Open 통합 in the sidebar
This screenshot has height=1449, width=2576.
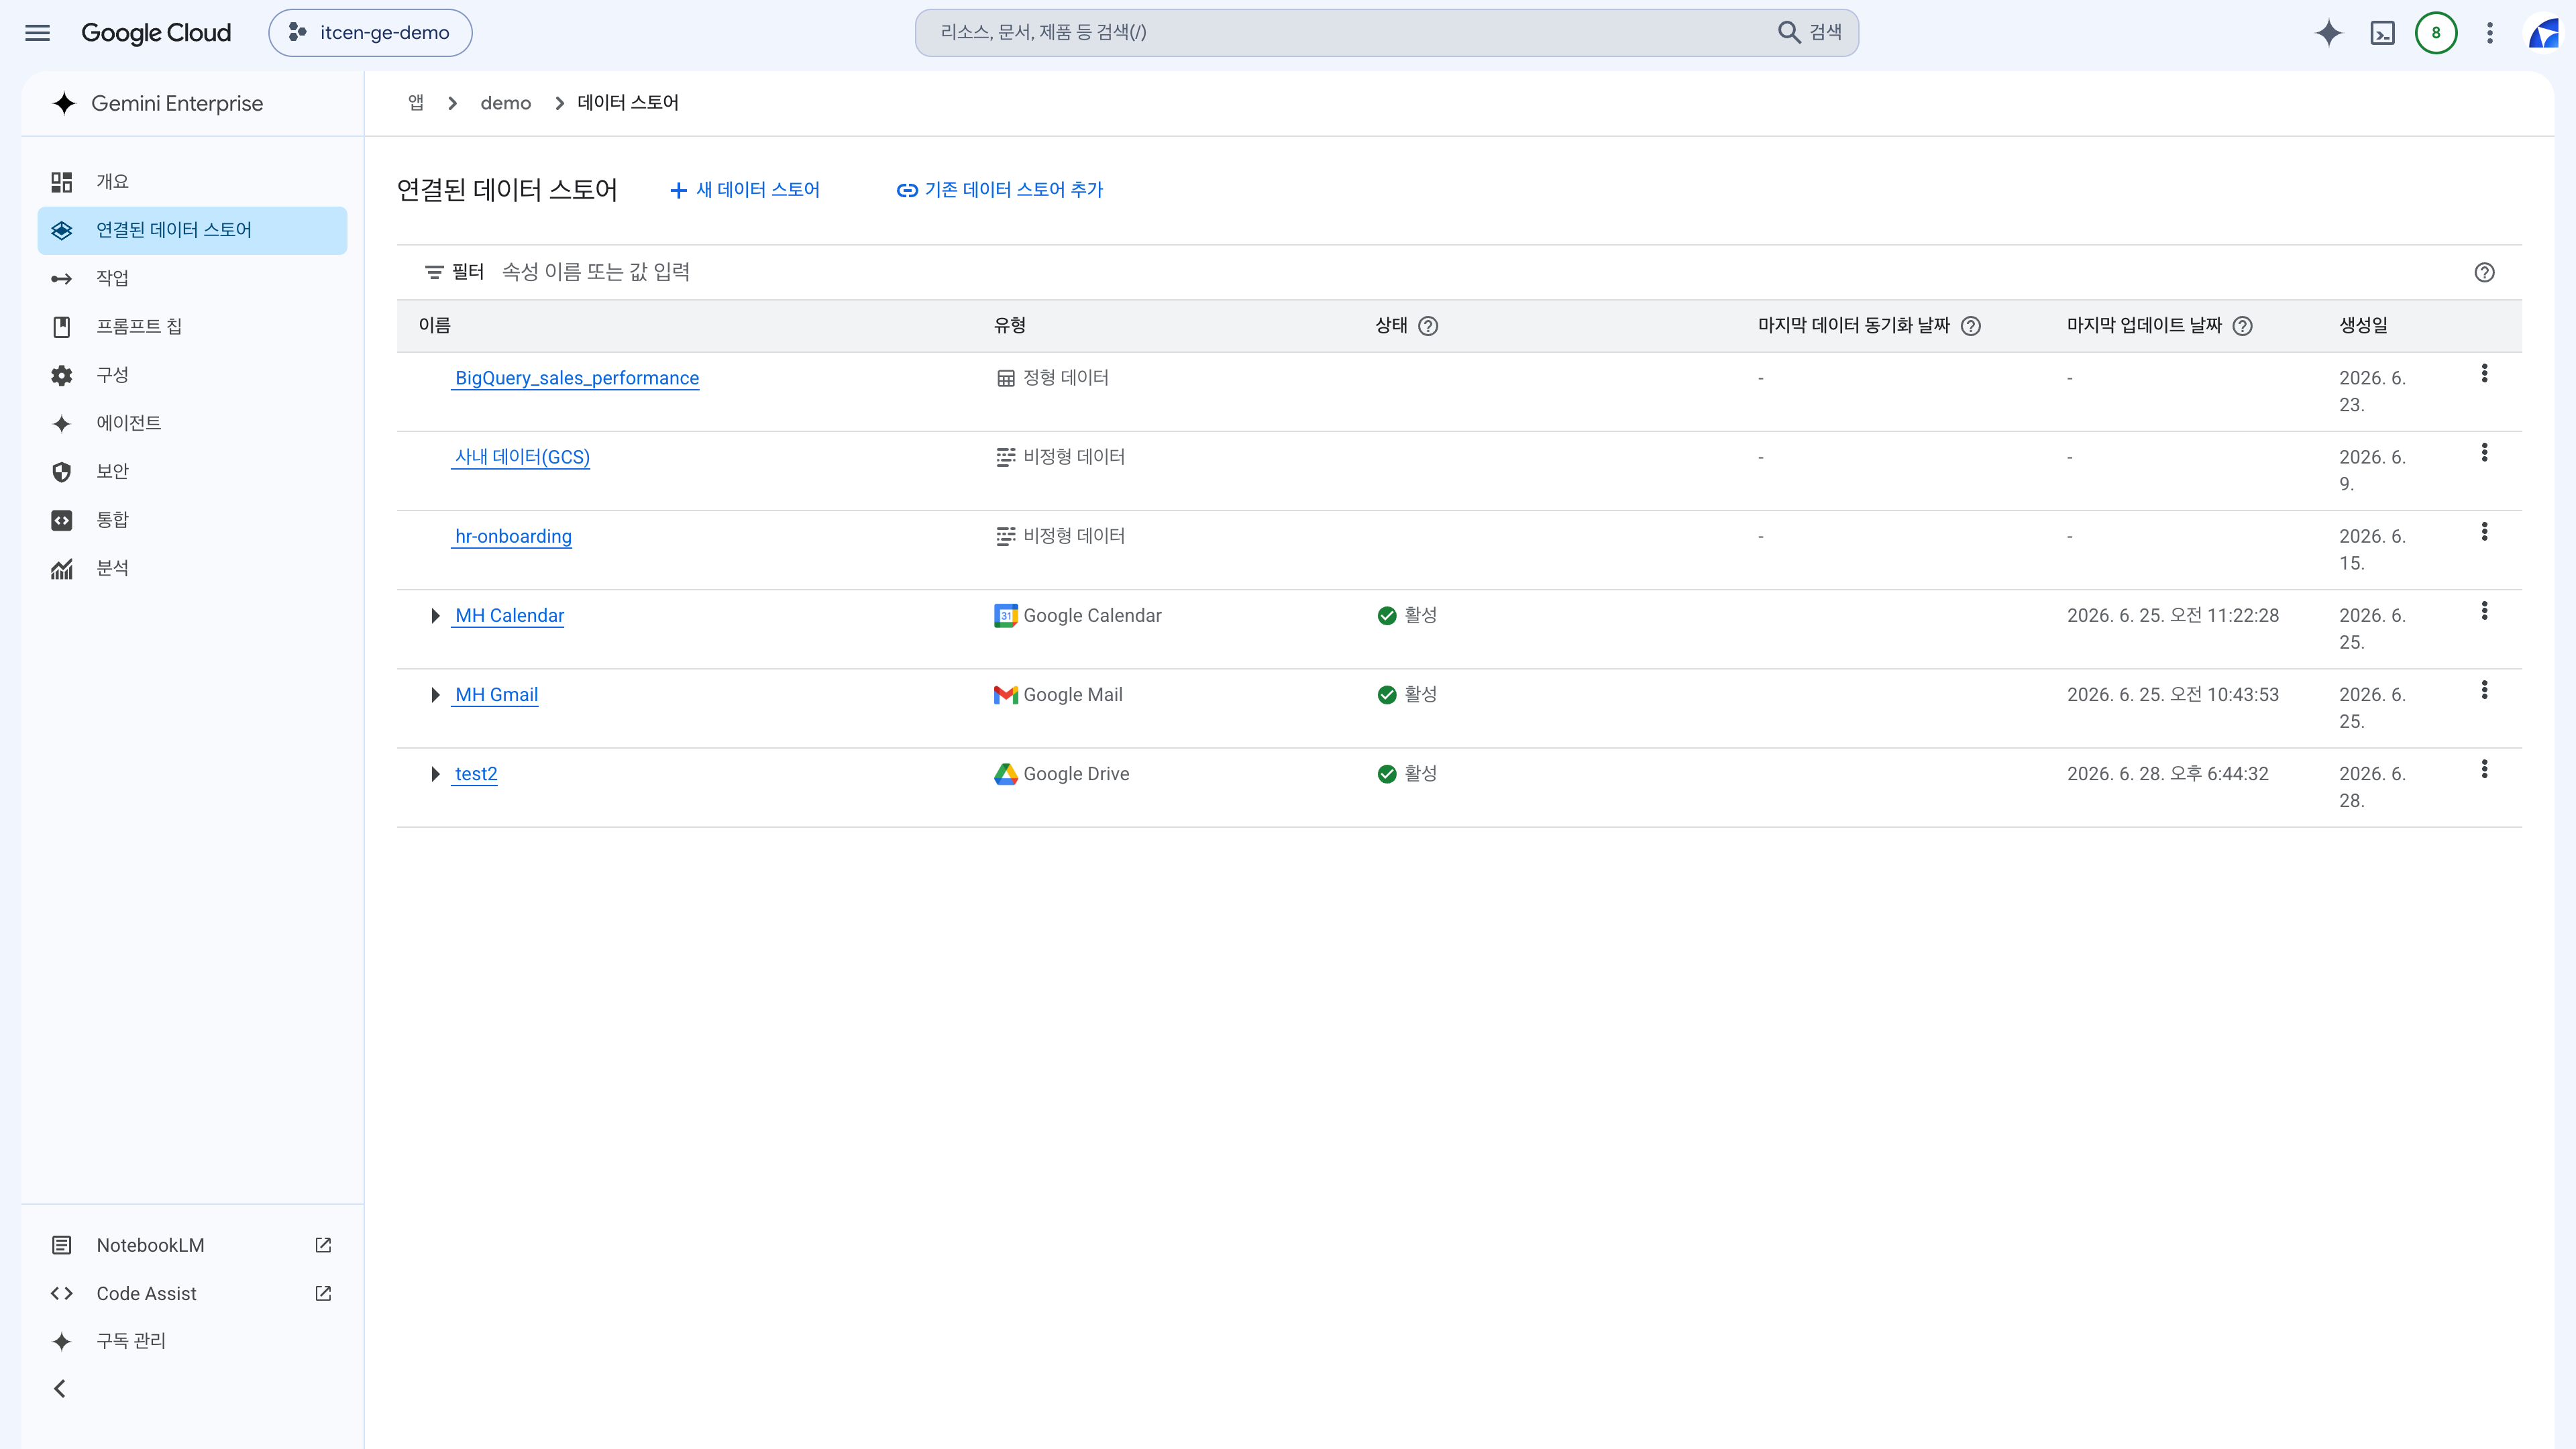click(192, 520)
